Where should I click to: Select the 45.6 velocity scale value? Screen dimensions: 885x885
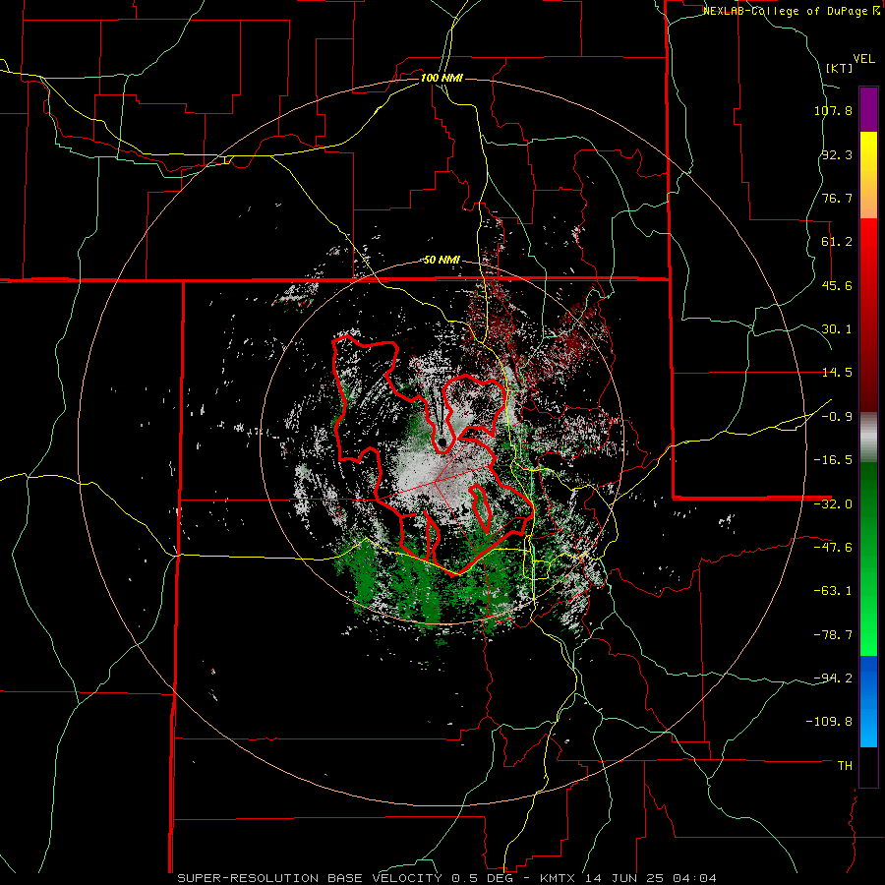(x=837, y=285)
